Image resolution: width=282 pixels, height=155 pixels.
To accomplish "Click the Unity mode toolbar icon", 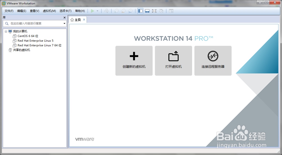I will (161, 11).
